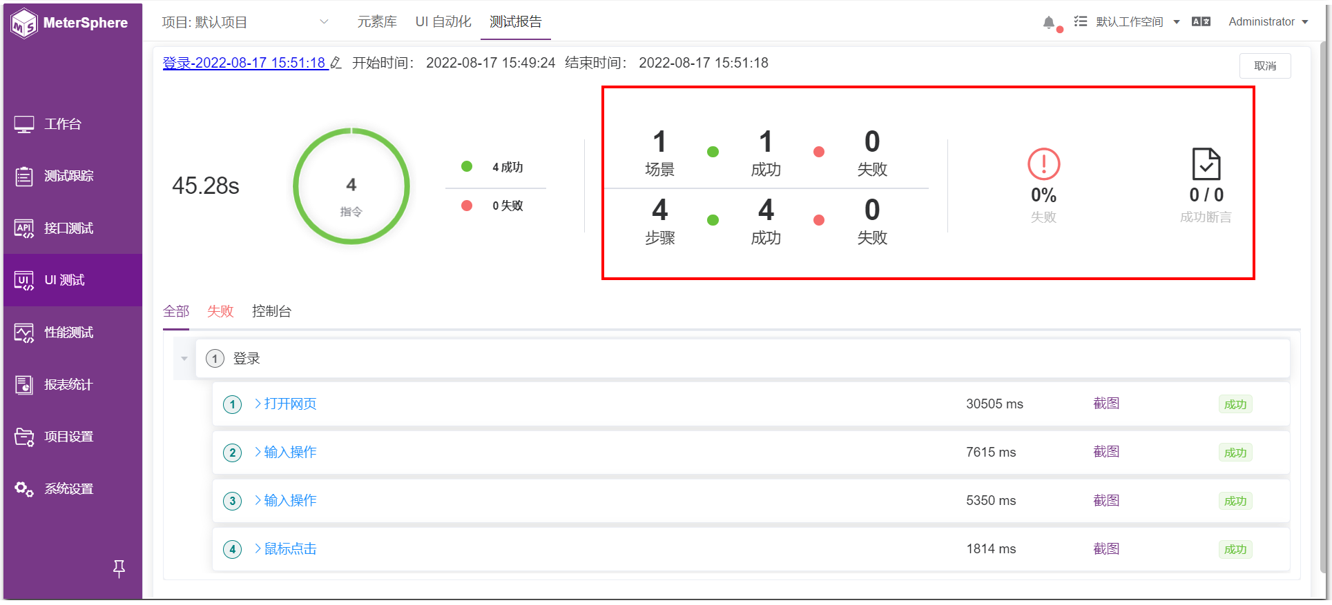Open the 项目: 默认项目 dropdown
The width and height of the screenshot is (1332, 605).
[x=245, y=22]
